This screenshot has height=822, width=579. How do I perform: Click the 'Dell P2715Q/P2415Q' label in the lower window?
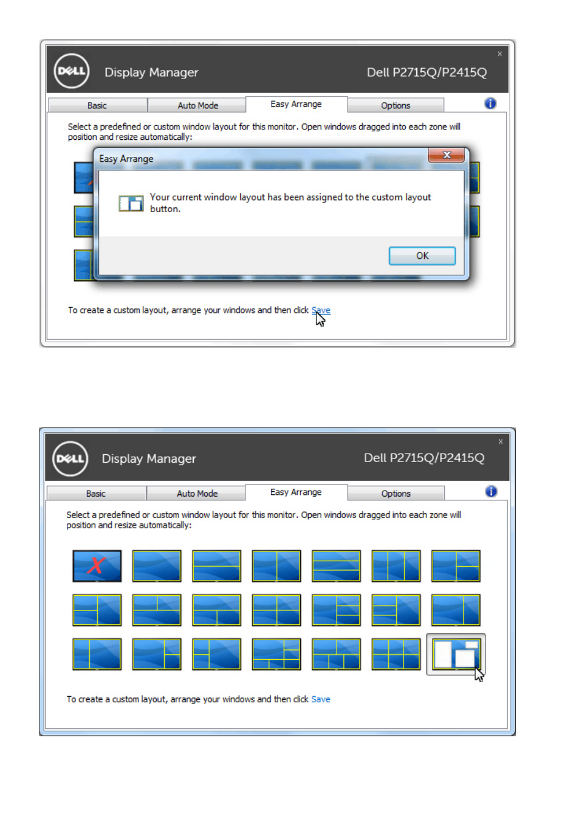tap(424, 458)
